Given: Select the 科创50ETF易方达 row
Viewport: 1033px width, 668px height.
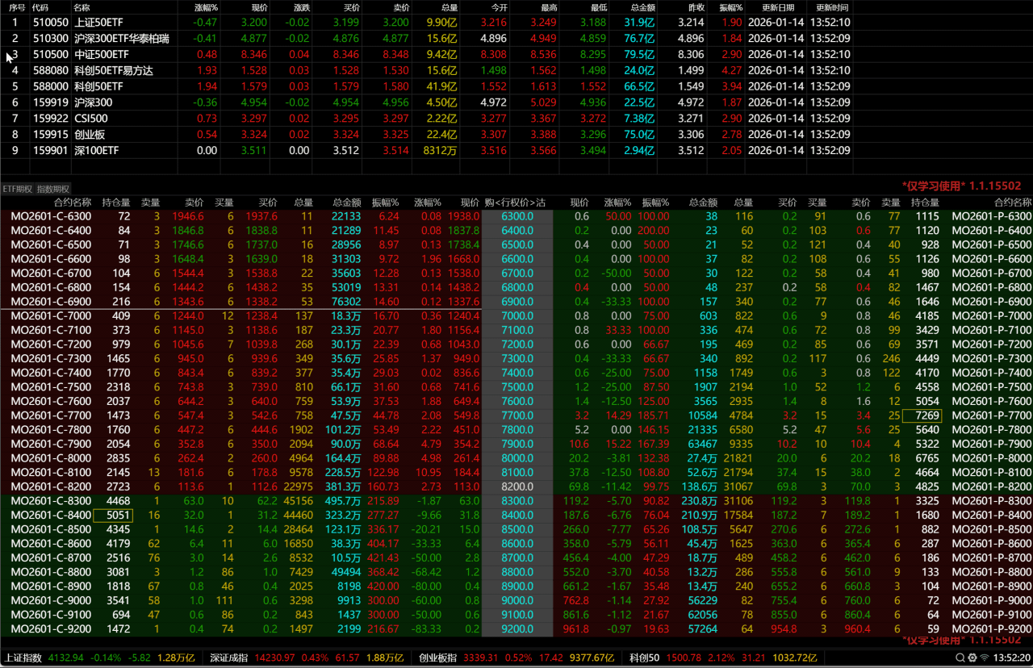Looking at the screenshot, I should (x=114, y=70).
